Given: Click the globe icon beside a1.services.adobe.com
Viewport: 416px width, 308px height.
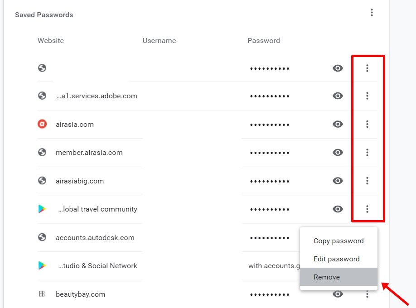Looking at the screenshot, I should 42,96.
